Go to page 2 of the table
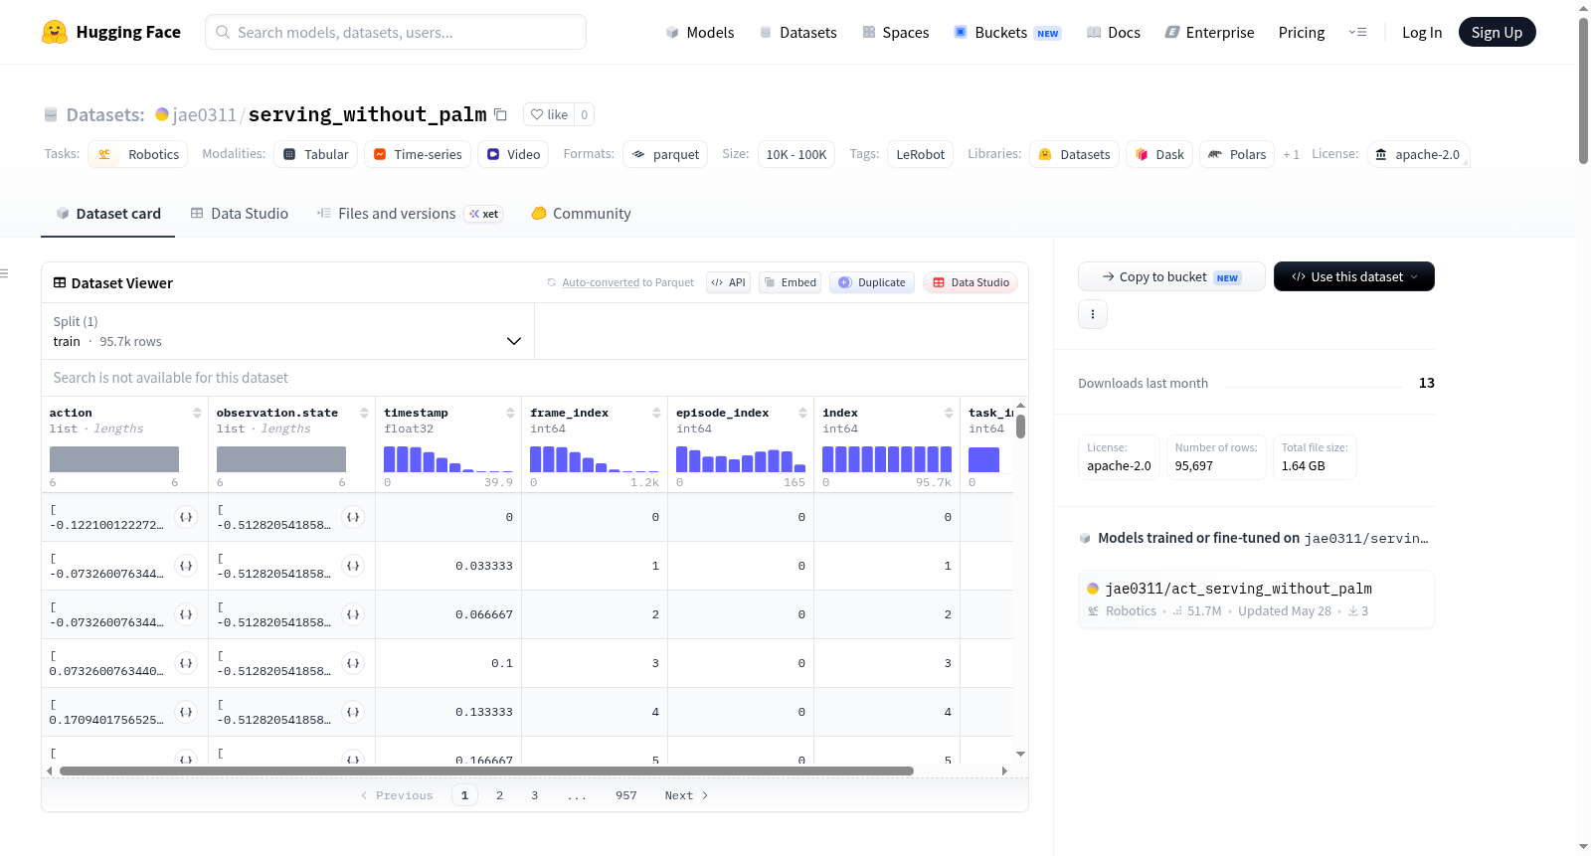 pos(499,795)
